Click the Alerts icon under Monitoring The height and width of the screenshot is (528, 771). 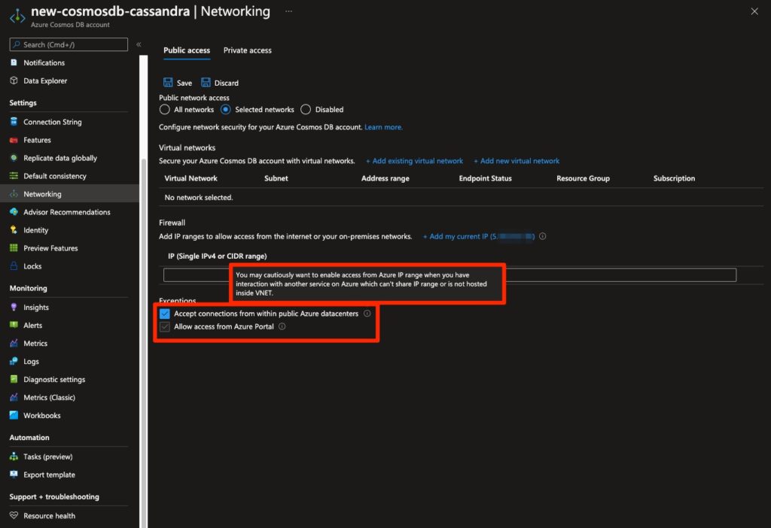tap(14, 325)
